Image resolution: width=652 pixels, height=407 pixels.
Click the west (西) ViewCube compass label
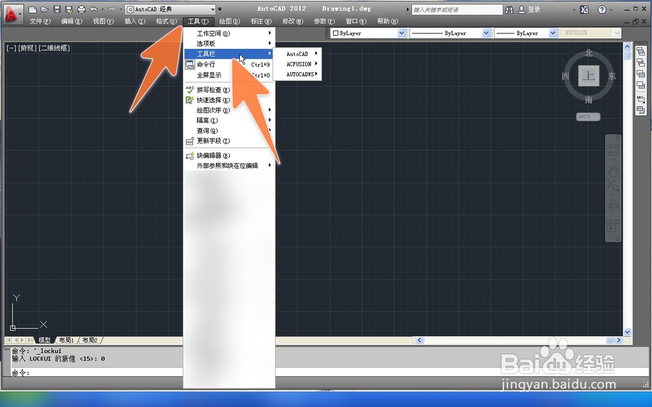[x=565, y=76]
